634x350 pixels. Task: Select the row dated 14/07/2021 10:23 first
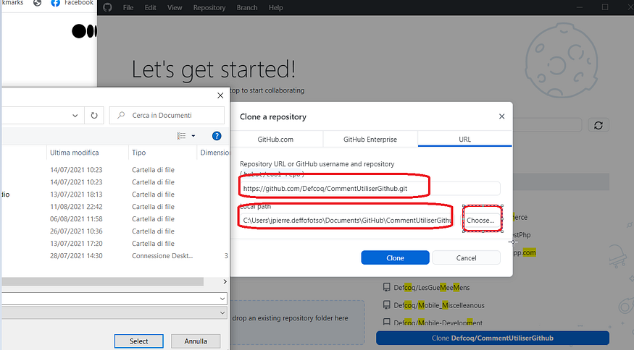click(x=116, y=170)
